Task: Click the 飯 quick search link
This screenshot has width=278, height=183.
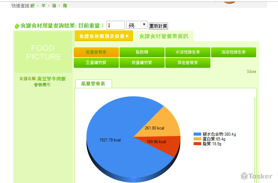Action: click(x=32, y=6)
